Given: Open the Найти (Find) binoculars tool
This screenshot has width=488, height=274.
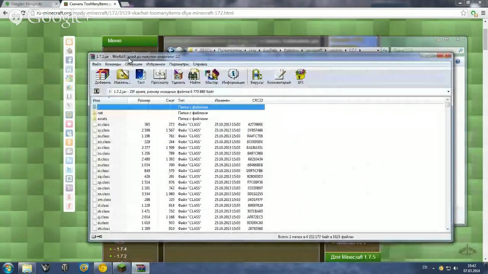Looking at the screenshot, I should click(x=195, y=76).
